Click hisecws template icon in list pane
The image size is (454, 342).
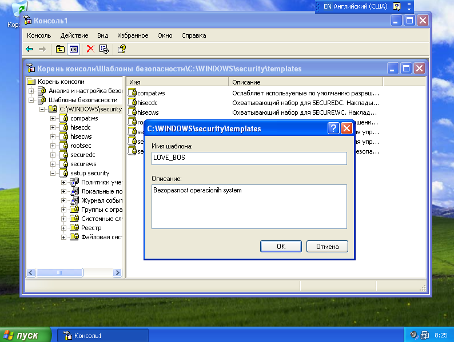point(132,112)
